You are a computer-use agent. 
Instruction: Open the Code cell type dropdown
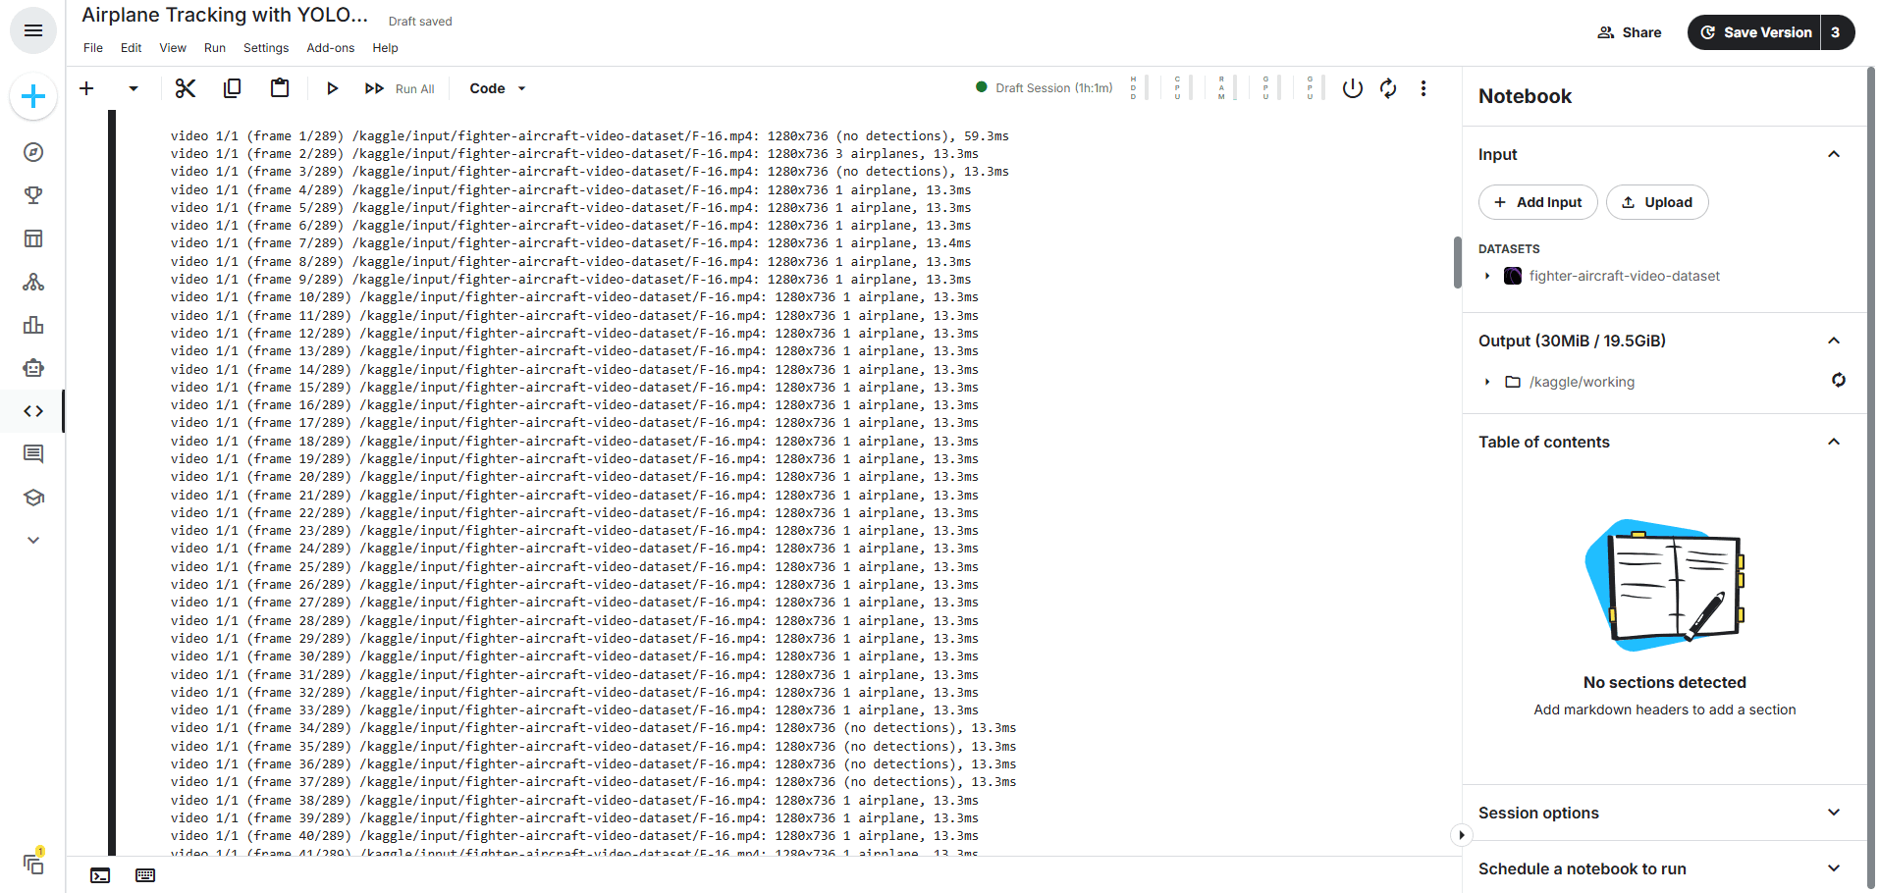point(498,88)
